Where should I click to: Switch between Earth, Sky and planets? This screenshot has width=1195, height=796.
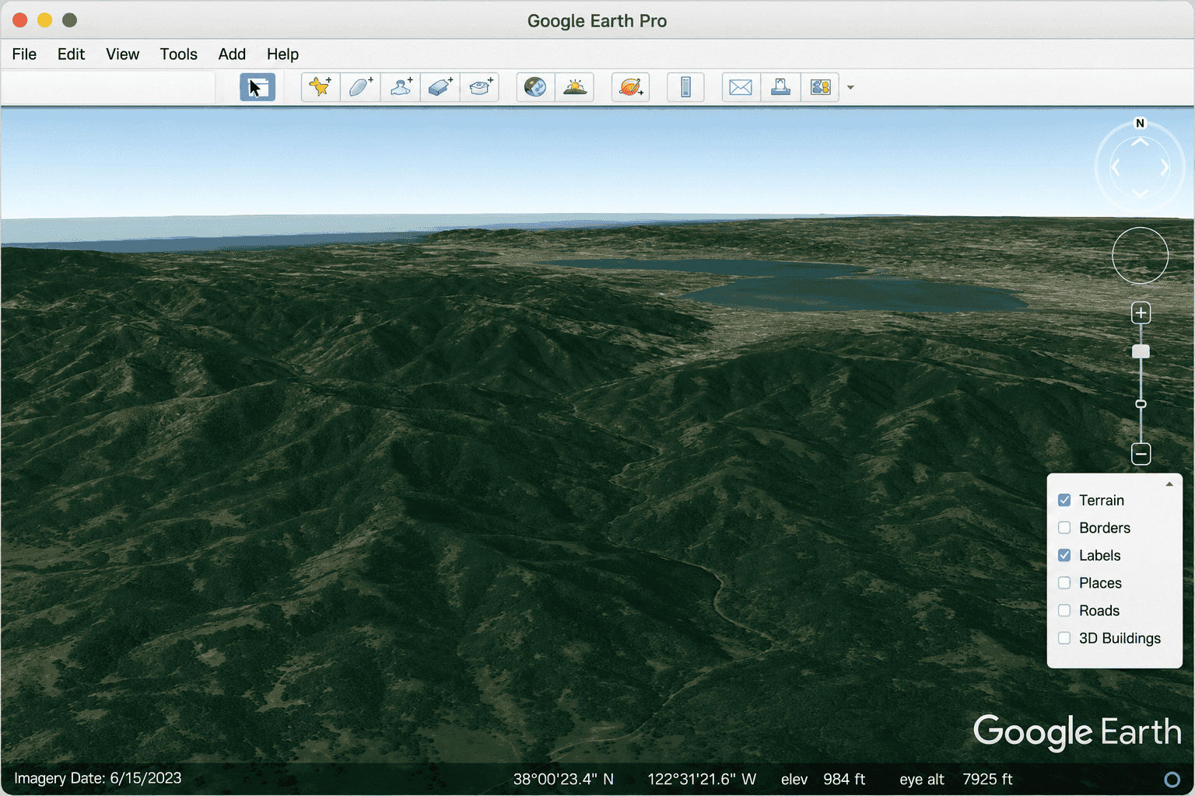630,87
